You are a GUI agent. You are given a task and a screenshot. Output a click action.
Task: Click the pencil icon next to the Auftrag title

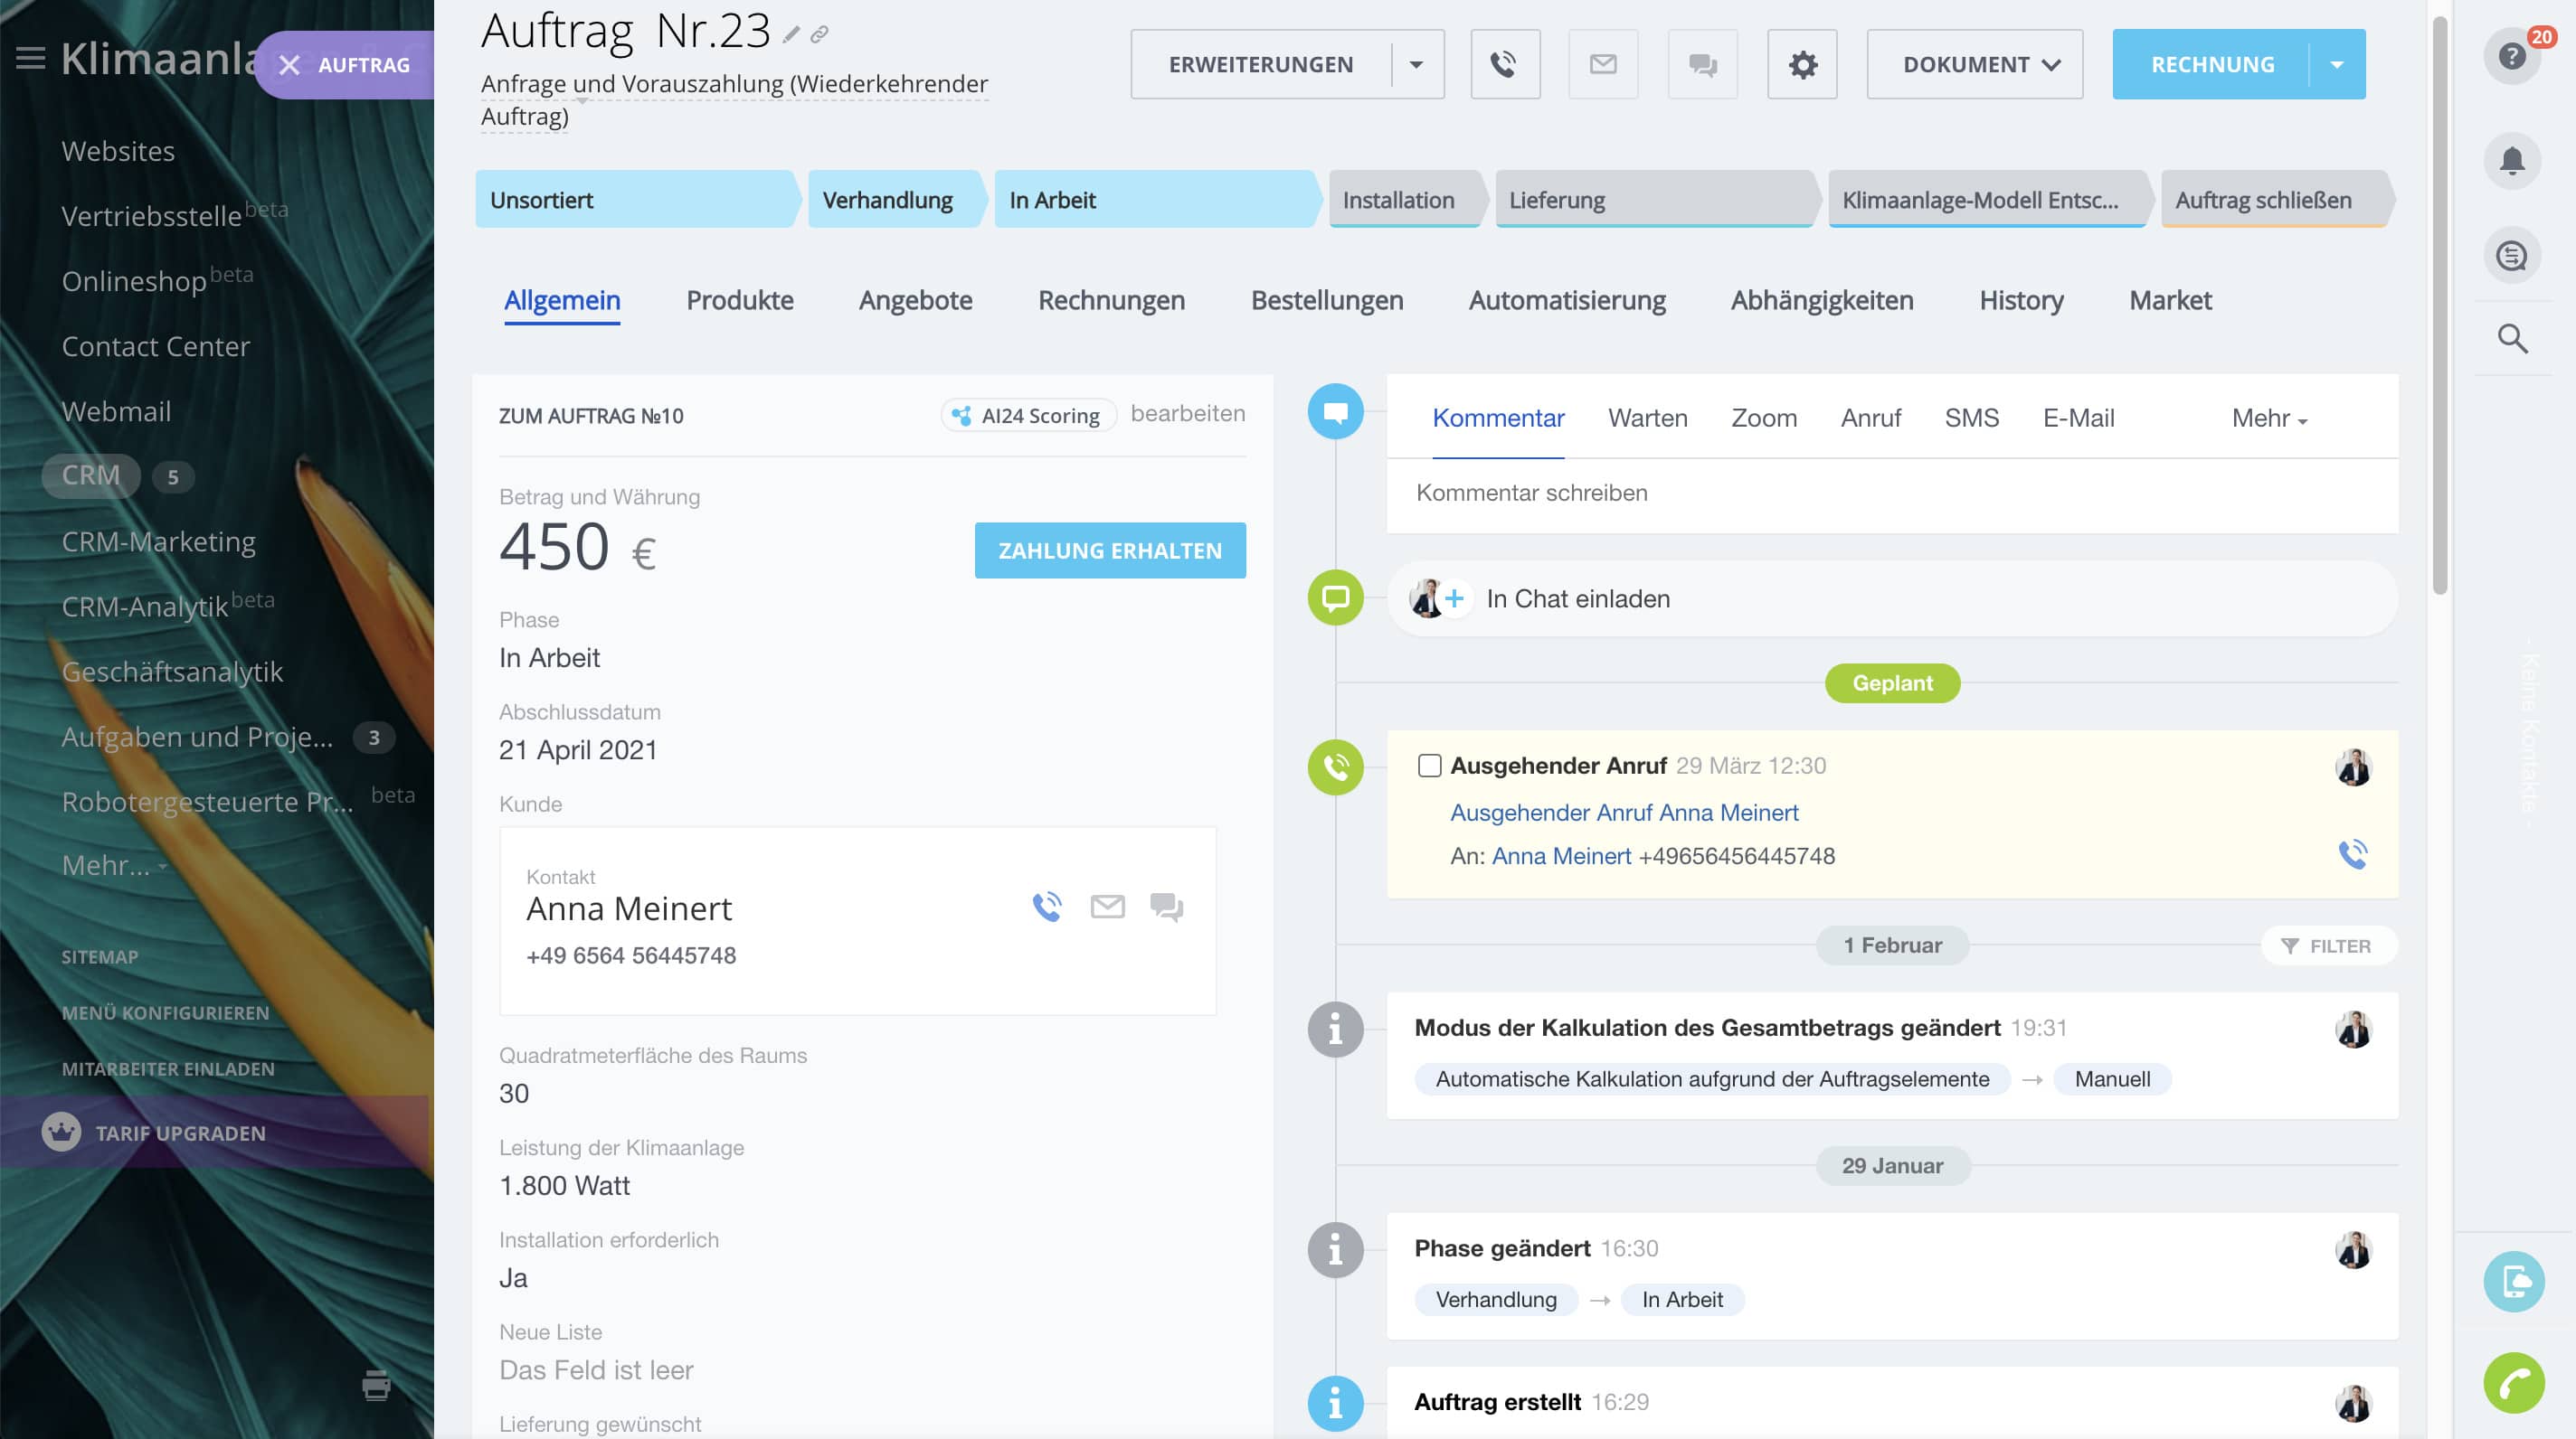(791, 35)
